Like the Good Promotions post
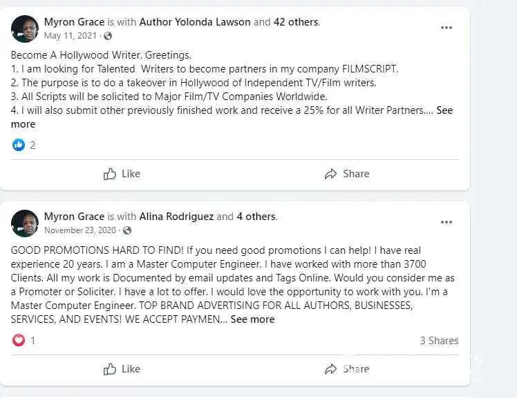This screenshot has height=398, width=517. [x=122, y=369]
